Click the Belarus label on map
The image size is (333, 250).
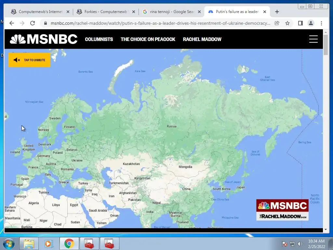[x=72, y=150]
